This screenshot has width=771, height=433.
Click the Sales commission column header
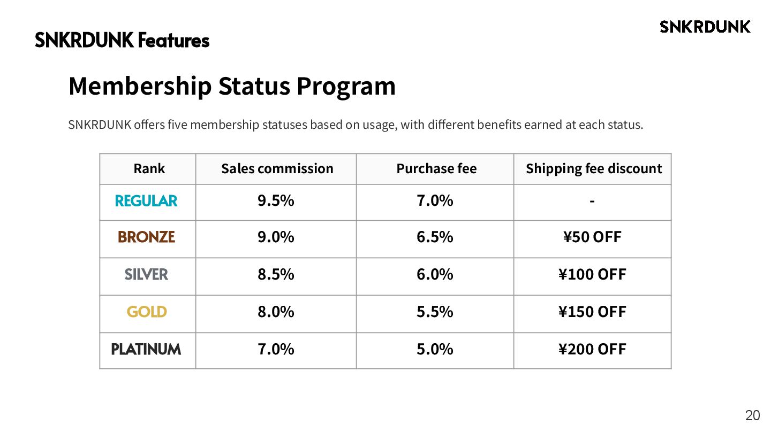tap(277, 168)
